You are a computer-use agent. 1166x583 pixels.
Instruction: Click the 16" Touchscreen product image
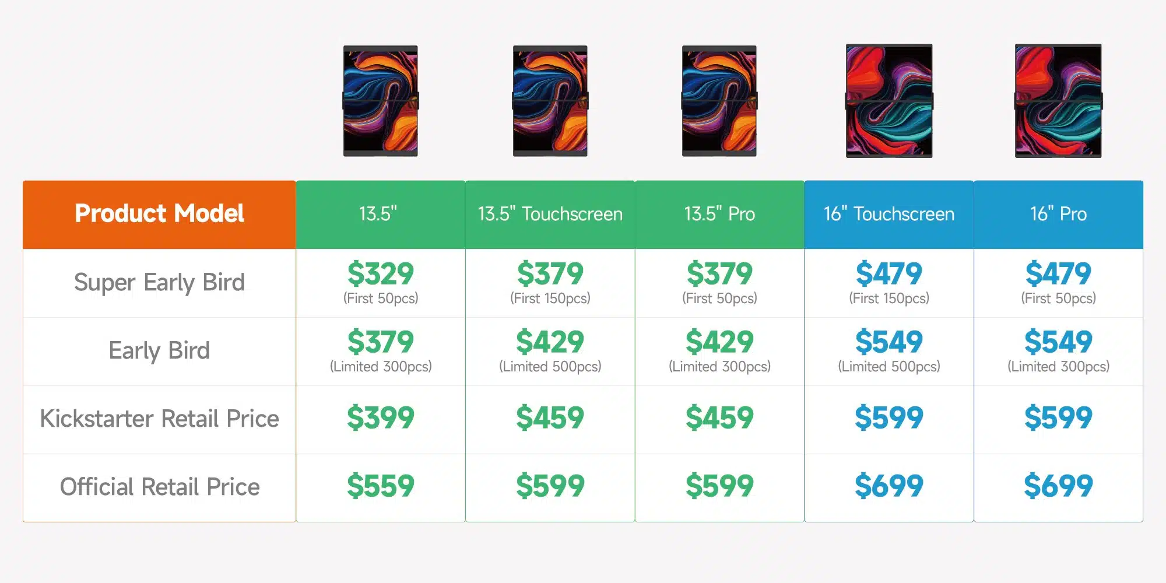coord(889,101)
